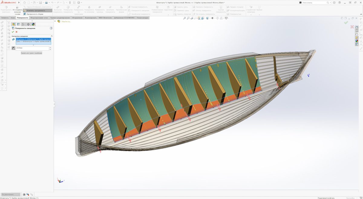Click the command search box
The width and height of the screenshot is (363, 199).
pos(315,2)
